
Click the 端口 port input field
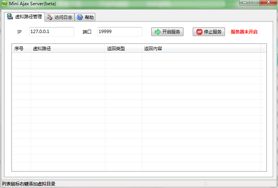coord(120,32)
